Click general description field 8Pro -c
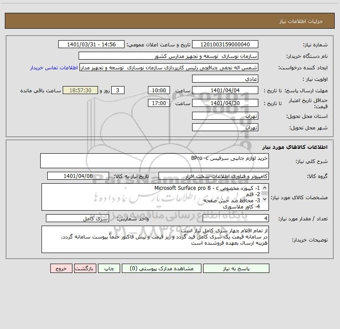The height and width of the screenshot is (329, 340). [x=155, y=161]
